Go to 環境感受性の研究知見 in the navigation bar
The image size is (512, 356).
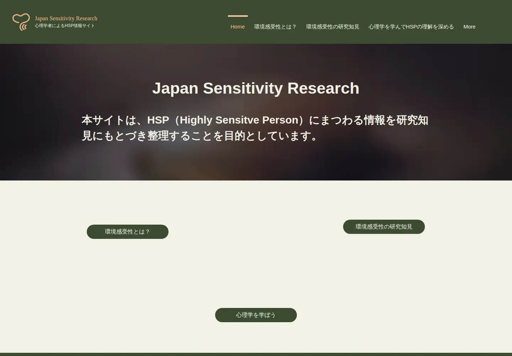(332, 27)
